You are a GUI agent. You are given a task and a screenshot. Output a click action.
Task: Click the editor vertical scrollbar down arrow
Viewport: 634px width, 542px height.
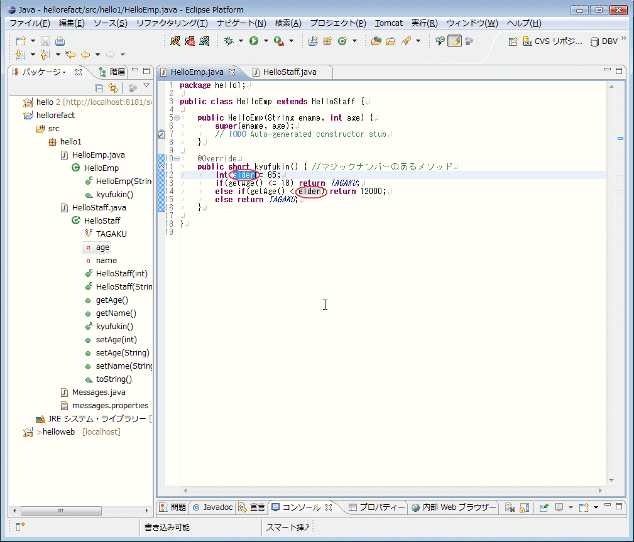[611, 480]
